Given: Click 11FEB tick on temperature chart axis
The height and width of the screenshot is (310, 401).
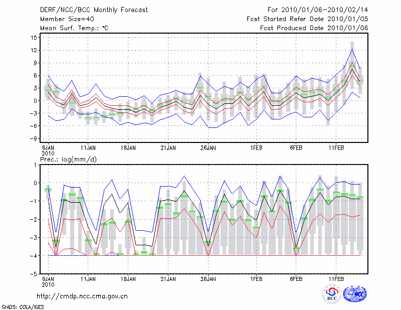Looking at the screenshot, I should pos(336,147).
